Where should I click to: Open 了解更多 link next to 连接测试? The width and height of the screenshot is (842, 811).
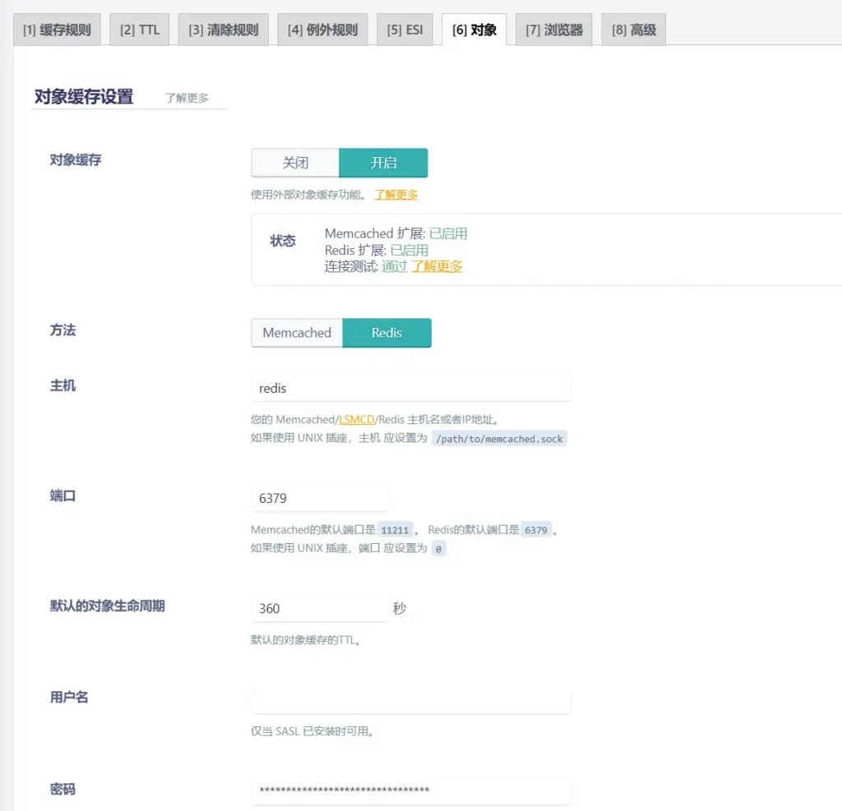click(437, 266)
